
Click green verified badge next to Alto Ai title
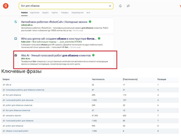(x=93, y=55)
